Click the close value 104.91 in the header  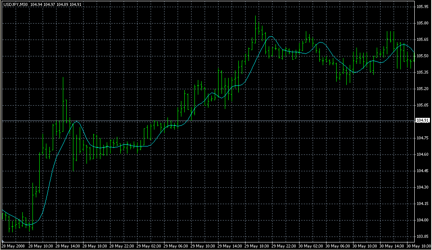(x=75, y=5)
